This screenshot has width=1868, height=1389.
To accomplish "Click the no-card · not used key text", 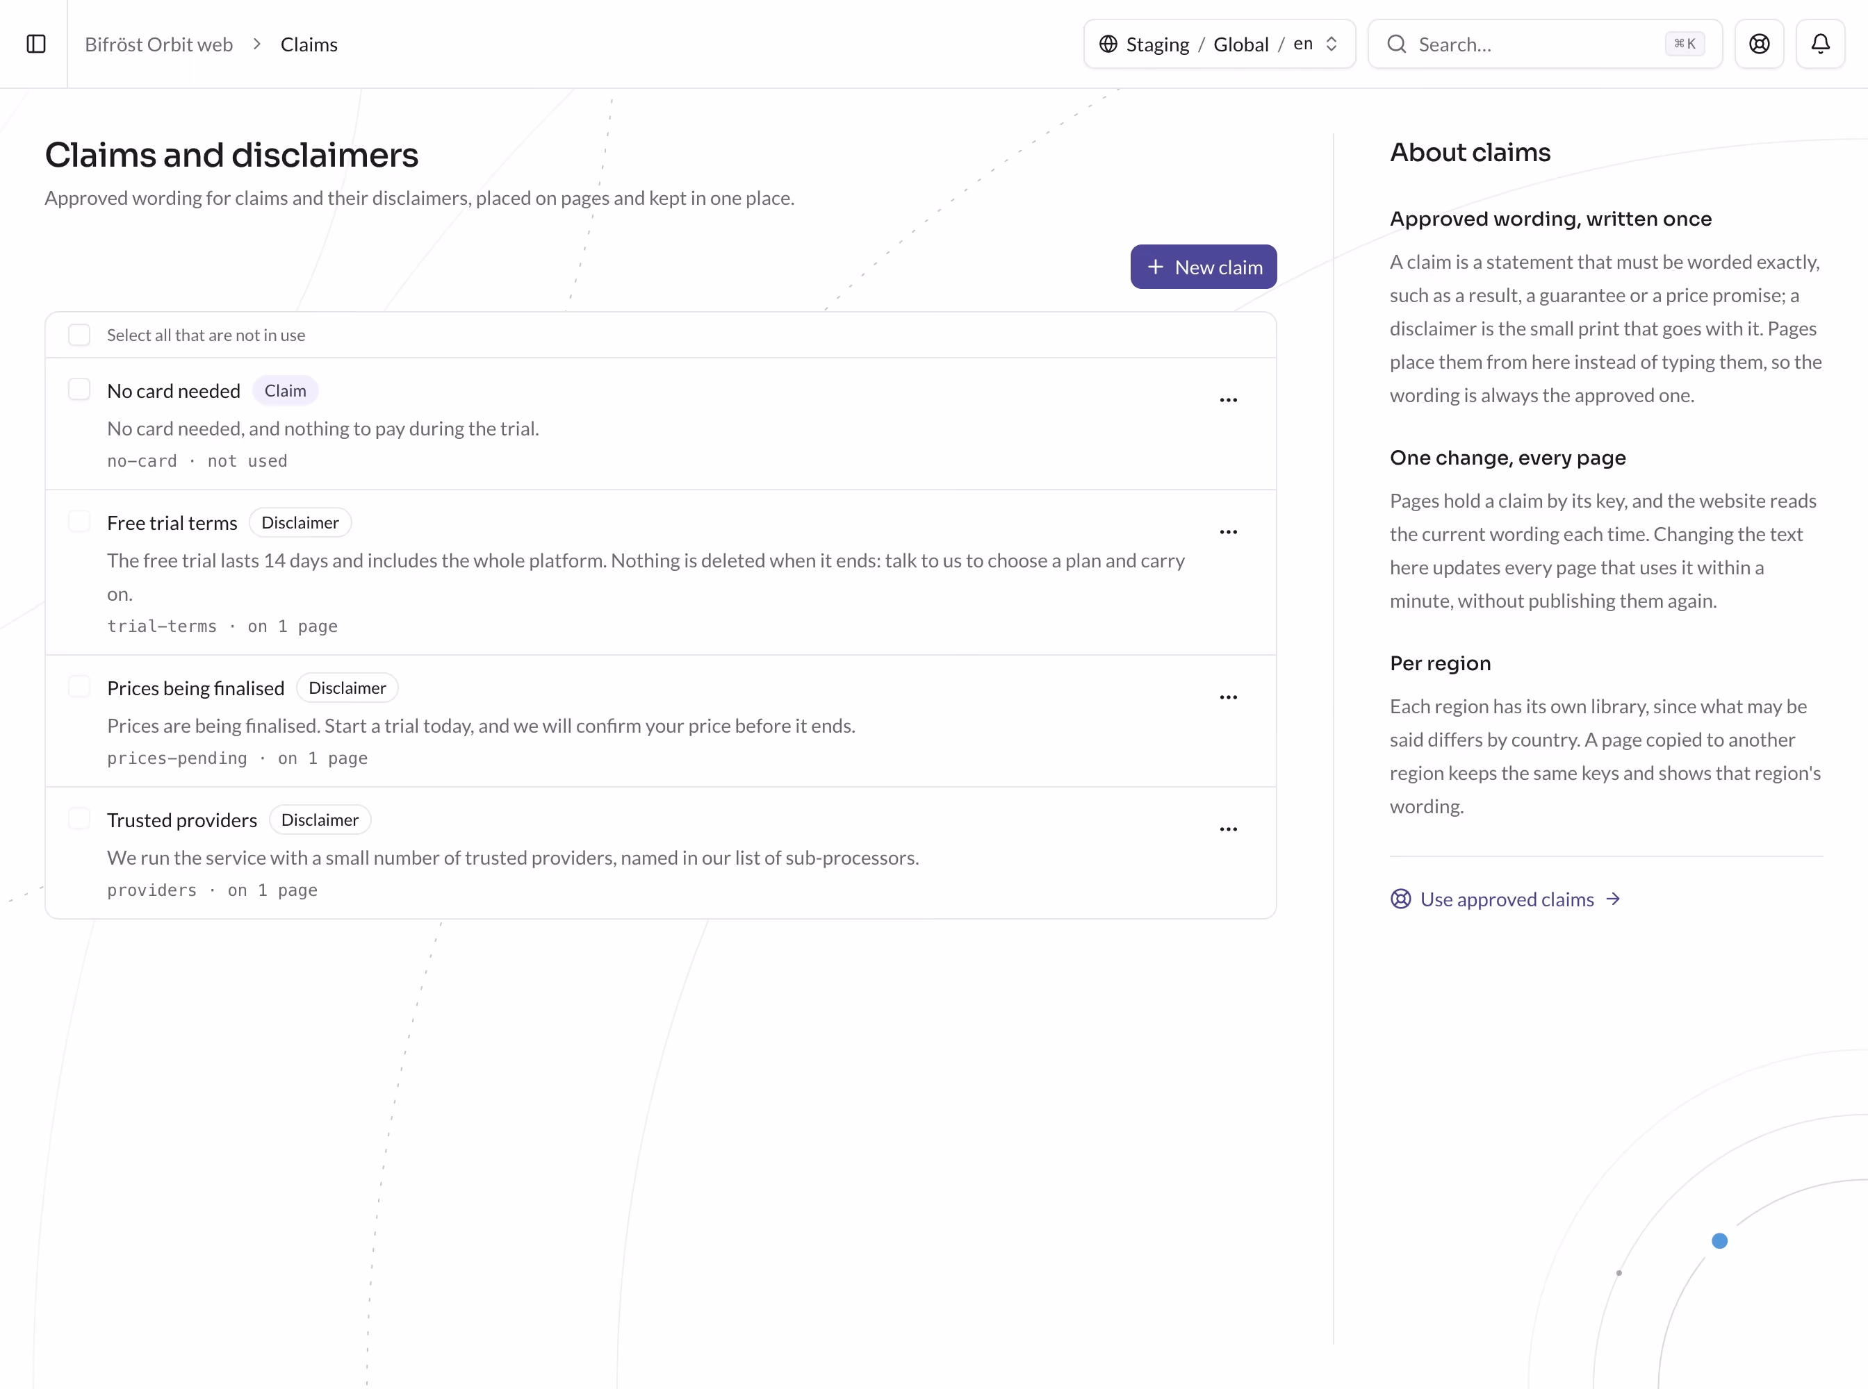I will tap(197, 460).
